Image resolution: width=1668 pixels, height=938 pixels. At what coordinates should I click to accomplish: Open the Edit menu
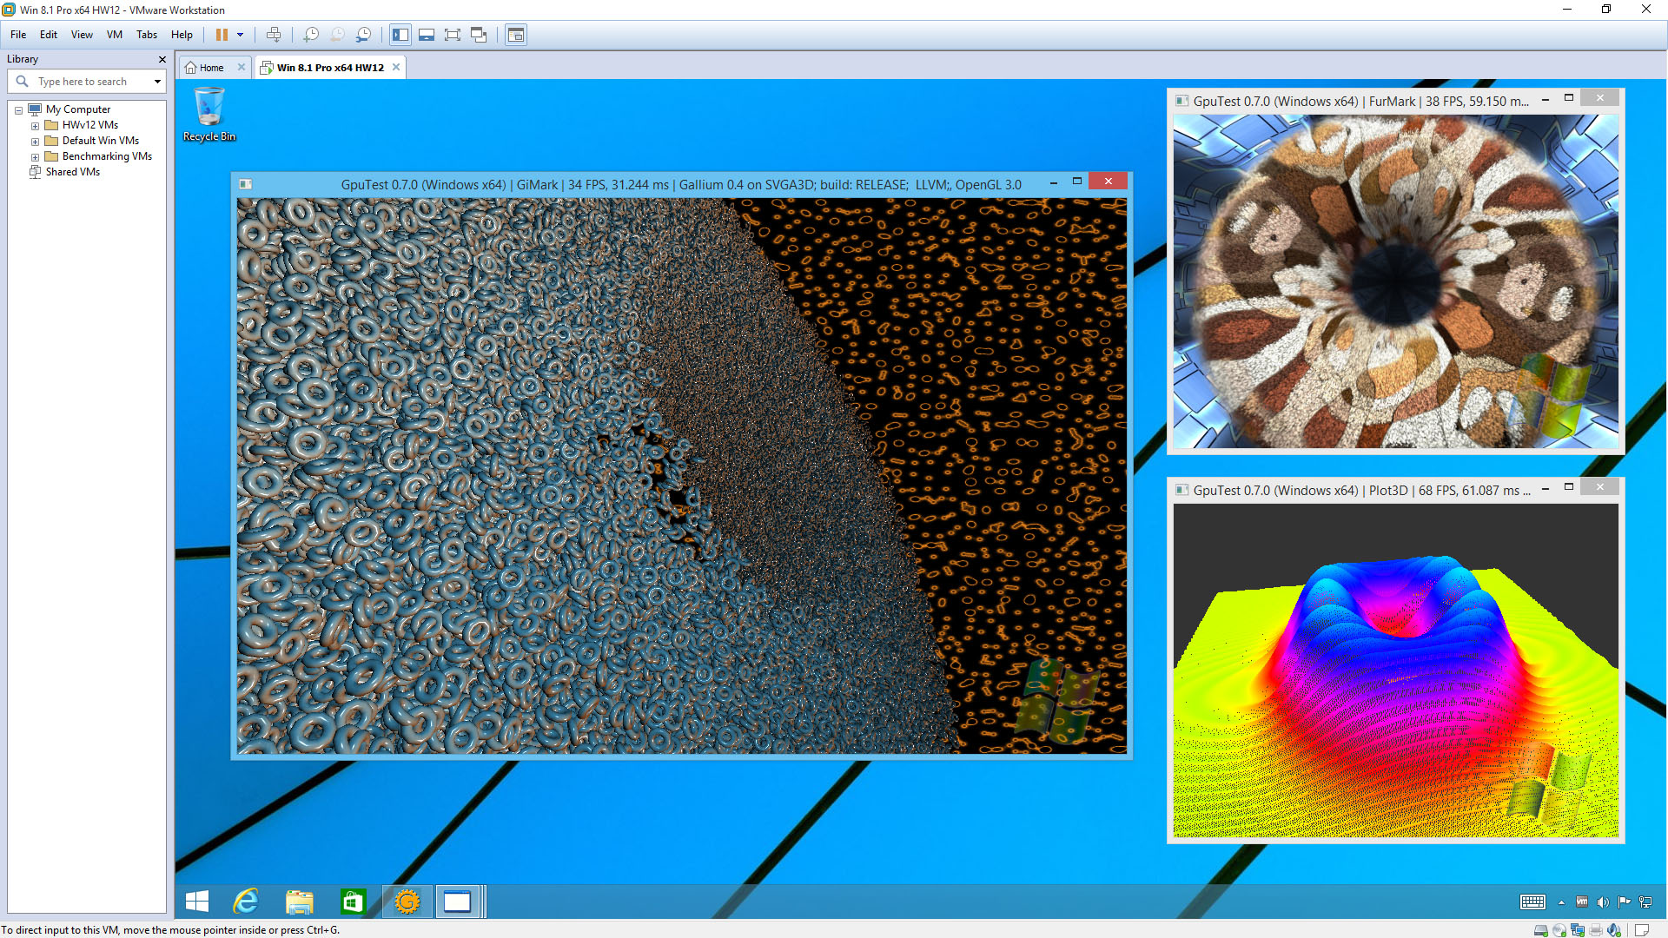[x=49, y=35]
